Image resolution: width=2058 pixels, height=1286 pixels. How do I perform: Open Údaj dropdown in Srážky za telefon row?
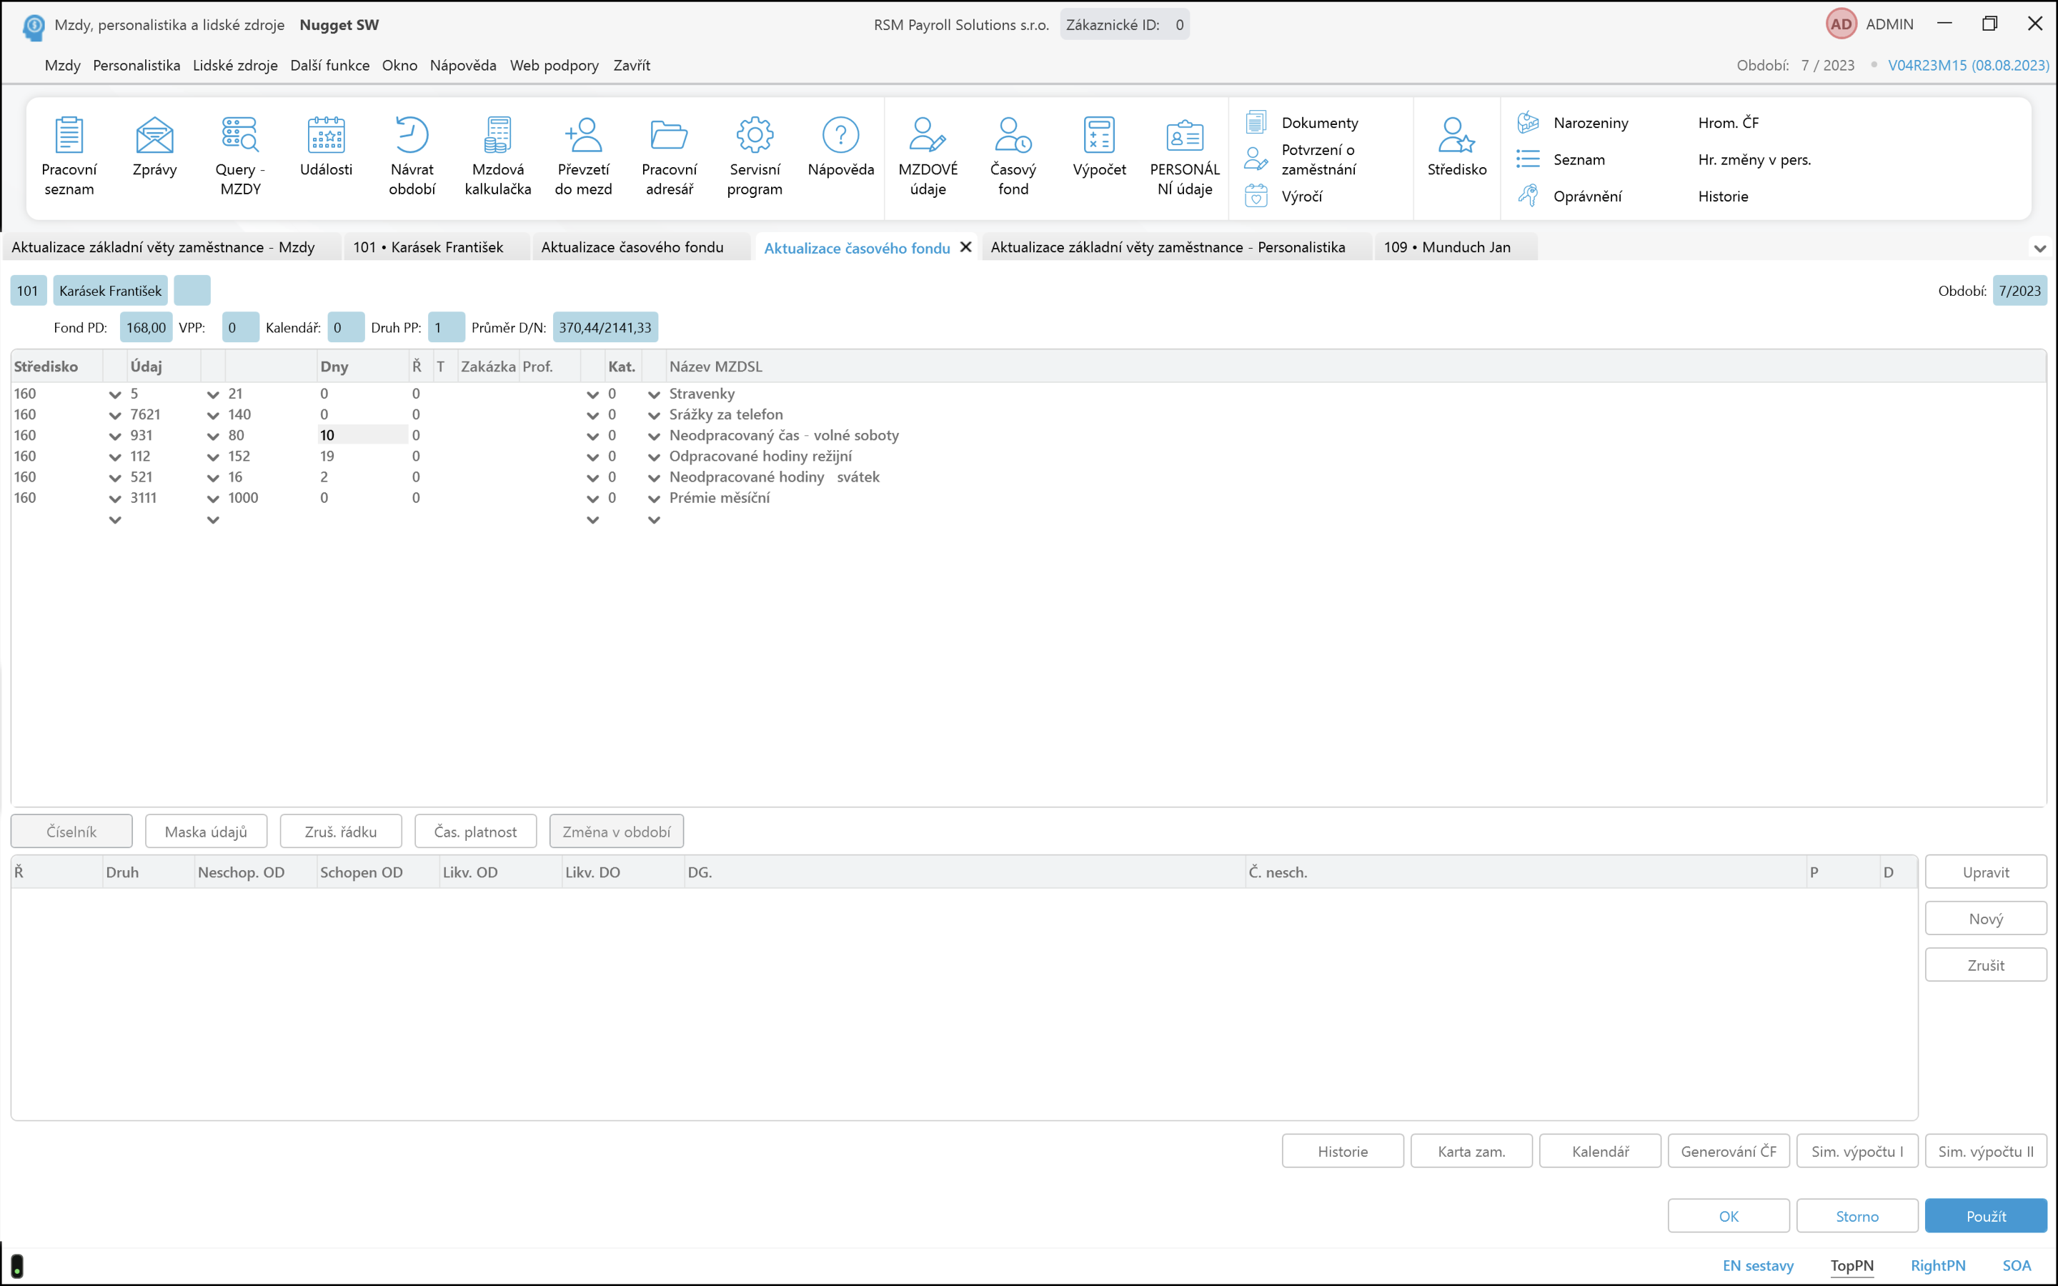point(213,416)
